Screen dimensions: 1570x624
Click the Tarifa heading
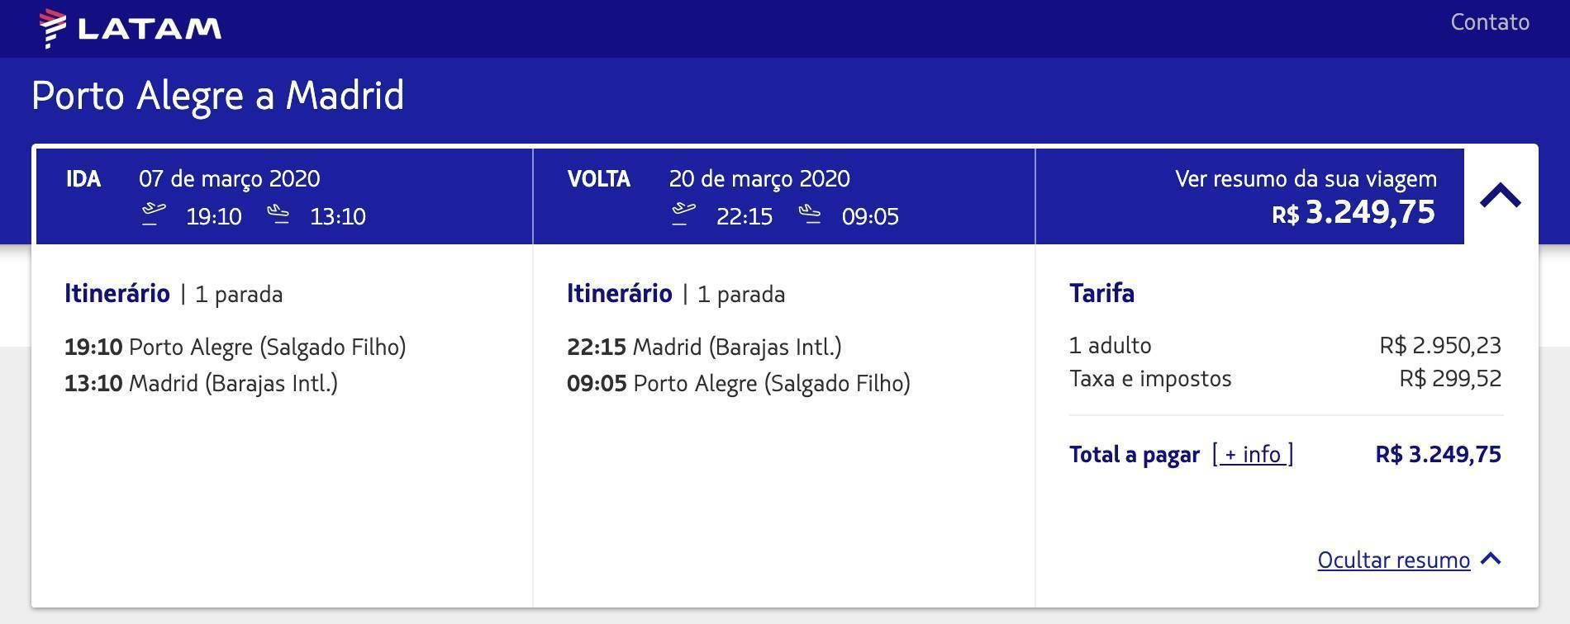(x=1101, y=293)
